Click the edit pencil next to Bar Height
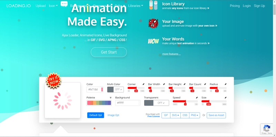This screenshot has width=276, height=137. (x=185, y=84)
